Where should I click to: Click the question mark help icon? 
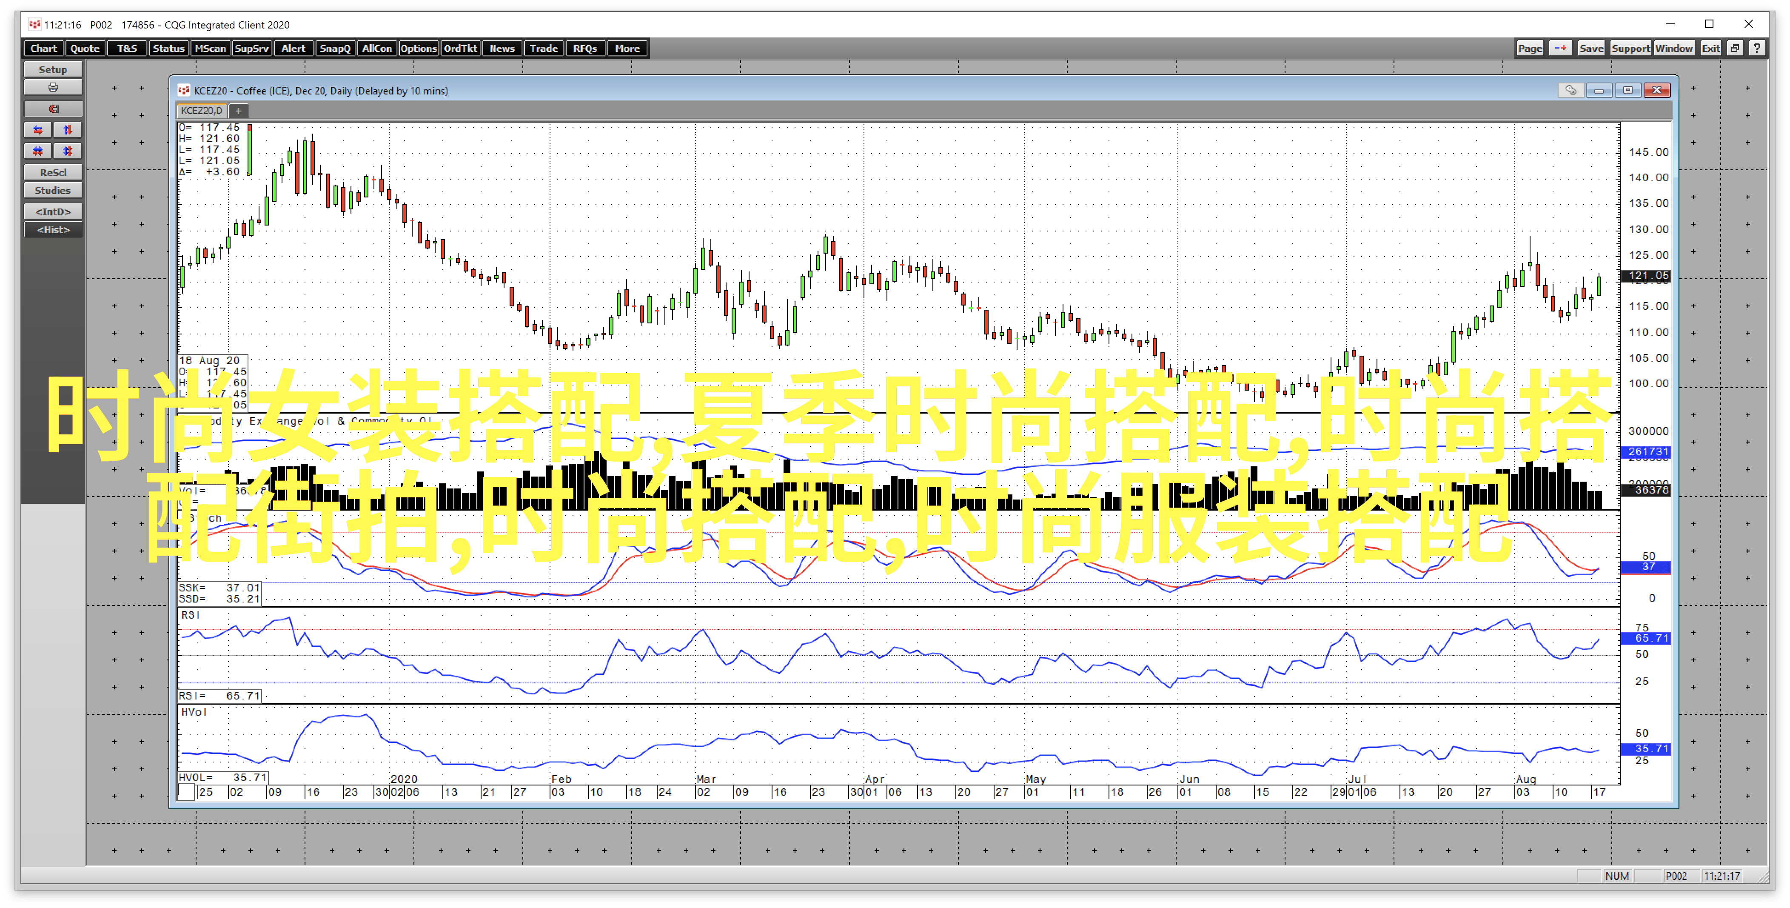1757,48
